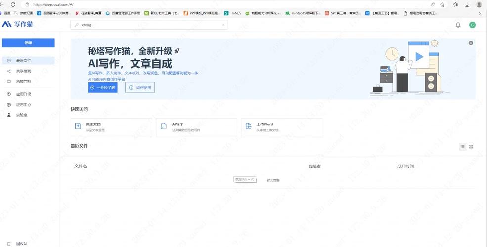Open 共享给我 in the sidebar
487x247 pixels.
(28, 71)
